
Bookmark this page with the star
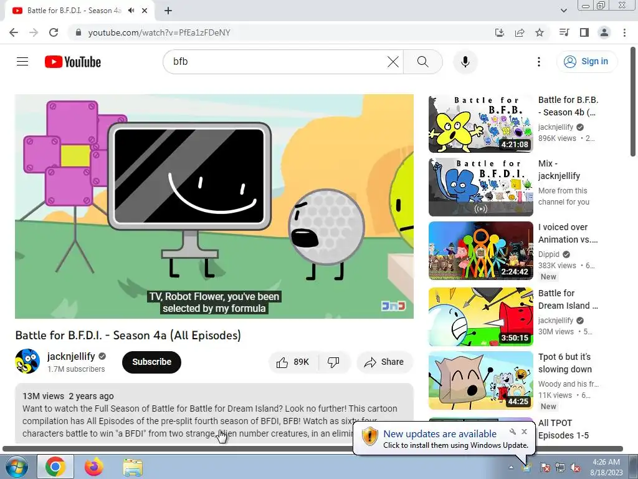[x=540, y=32]
